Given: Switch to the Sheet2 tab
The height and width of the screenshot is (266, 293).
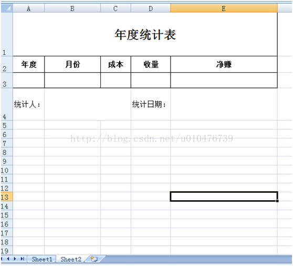Looking at the screenshot, I should coord(71,259).
